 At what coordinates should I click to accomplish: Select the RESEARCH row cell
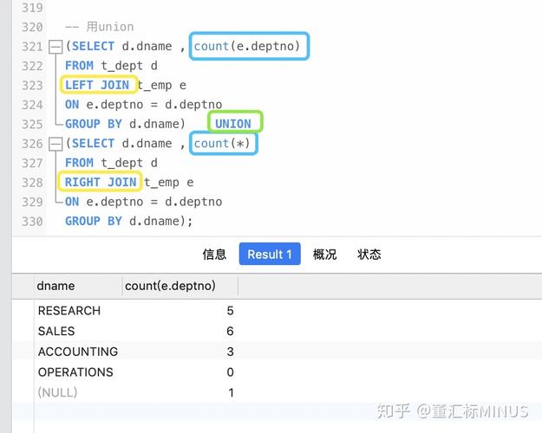click(x=69, y=311)
